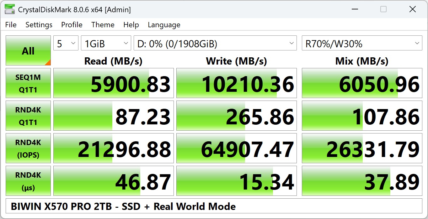The width and height of the screenshot is (428, 219).
Task: Click the Write (MB/s) column header
Action: point(236,61)
